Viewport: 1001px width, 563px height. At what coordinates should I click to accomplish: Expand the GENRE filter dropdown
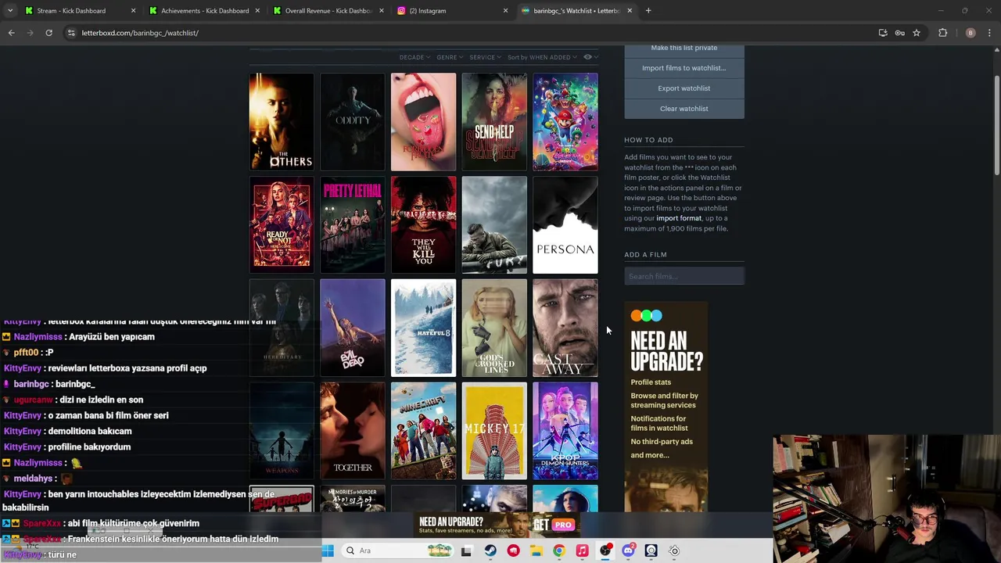(x=450, y=57)
